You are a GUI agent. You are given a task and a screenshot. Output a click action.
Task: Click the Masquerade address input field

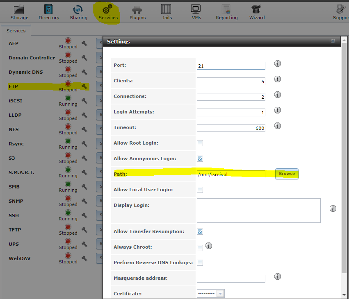coord(231,279)
